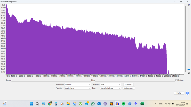The height and width of the screenshot is (107, 191).
Task: Open the purple round app taskbar icon
Action: pos(105,104)
